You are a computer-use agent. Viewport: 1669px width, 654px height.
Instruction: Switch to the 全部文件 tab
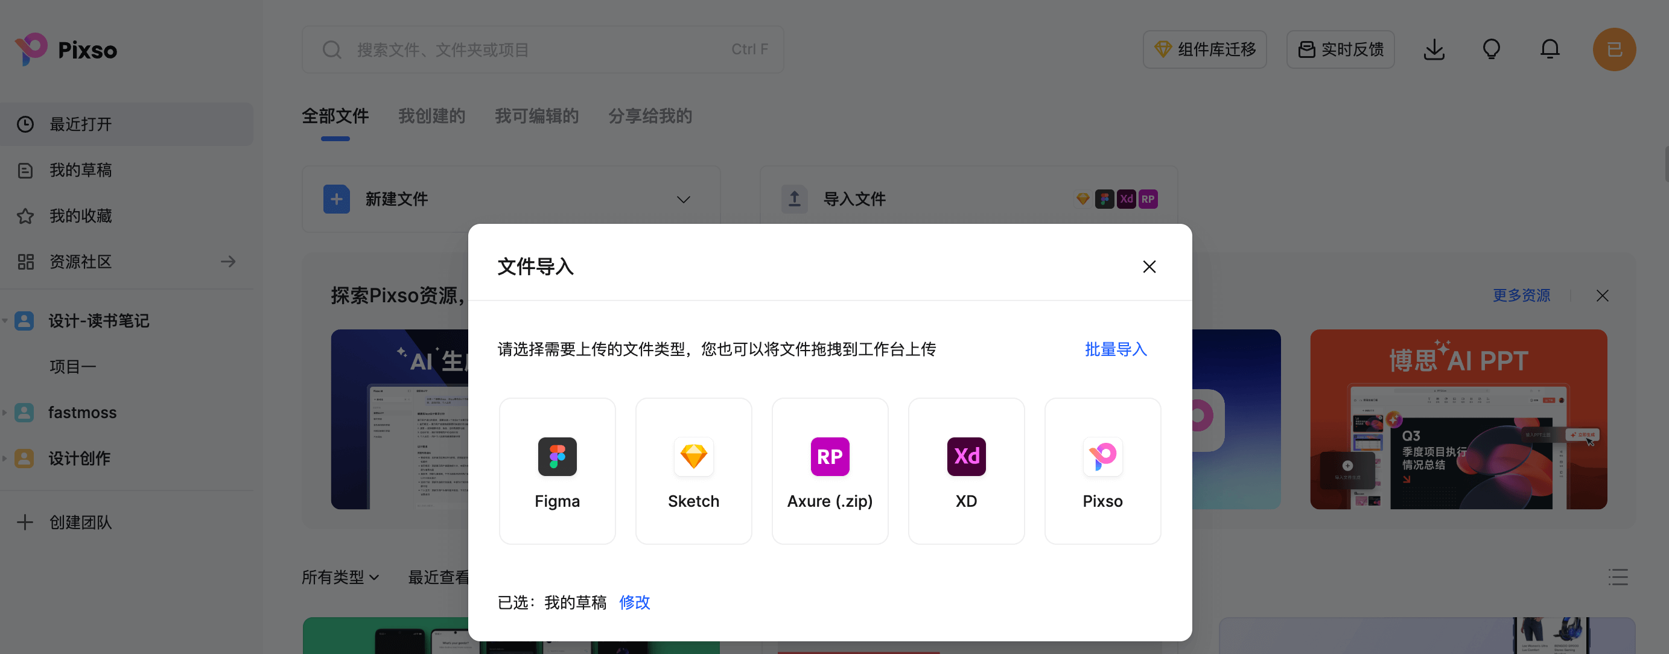click(335, 116)
